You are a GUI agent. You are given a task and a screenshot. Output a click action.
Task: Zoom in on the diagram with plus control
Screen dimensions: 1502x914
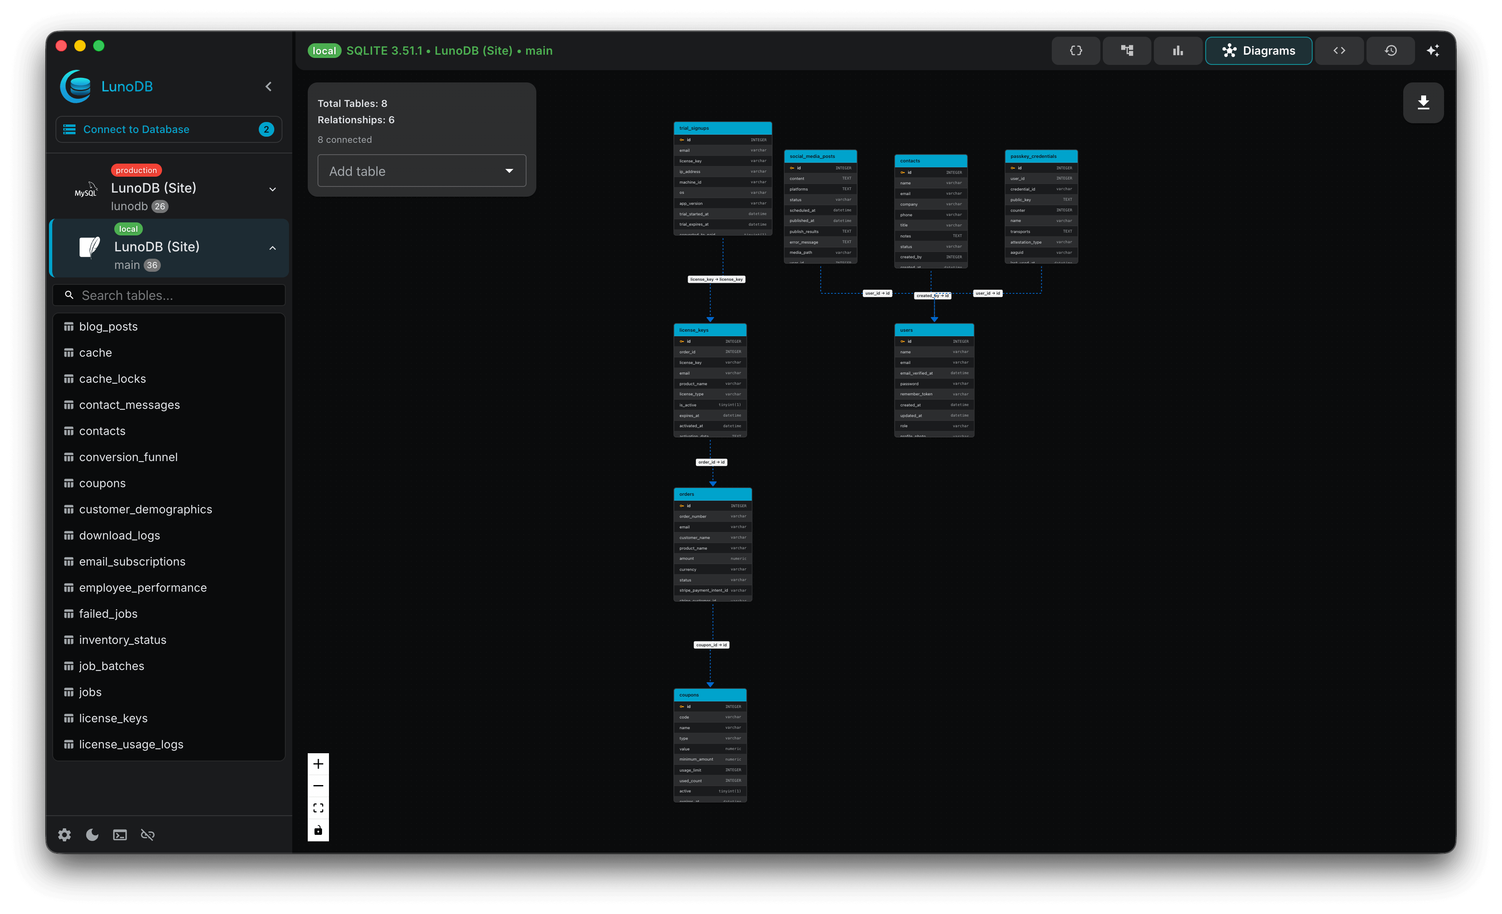click(x=318, y=763)
